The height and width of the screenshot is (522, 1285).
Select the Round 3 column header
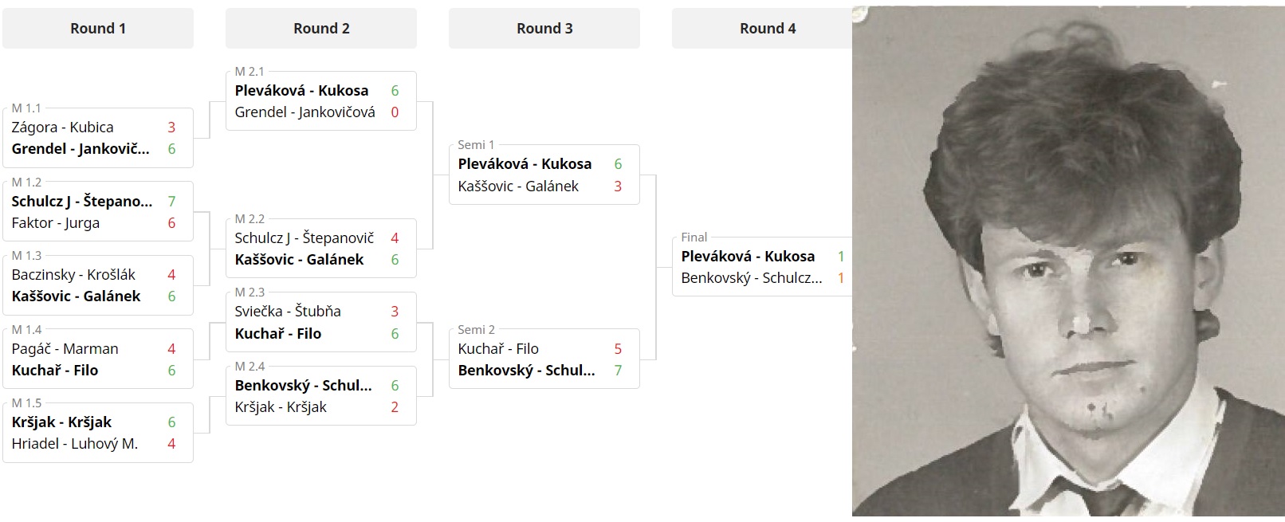[x=544, y=28]
